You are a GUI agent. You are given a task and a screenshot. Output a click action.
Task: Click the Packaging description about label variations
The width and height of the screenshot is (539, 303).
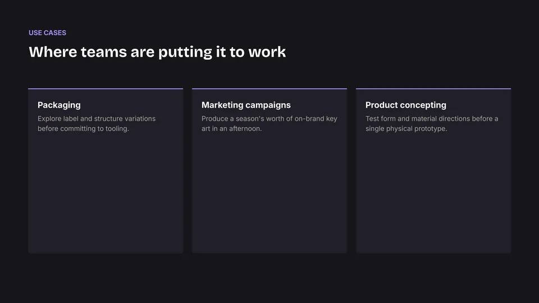[97, 123]
